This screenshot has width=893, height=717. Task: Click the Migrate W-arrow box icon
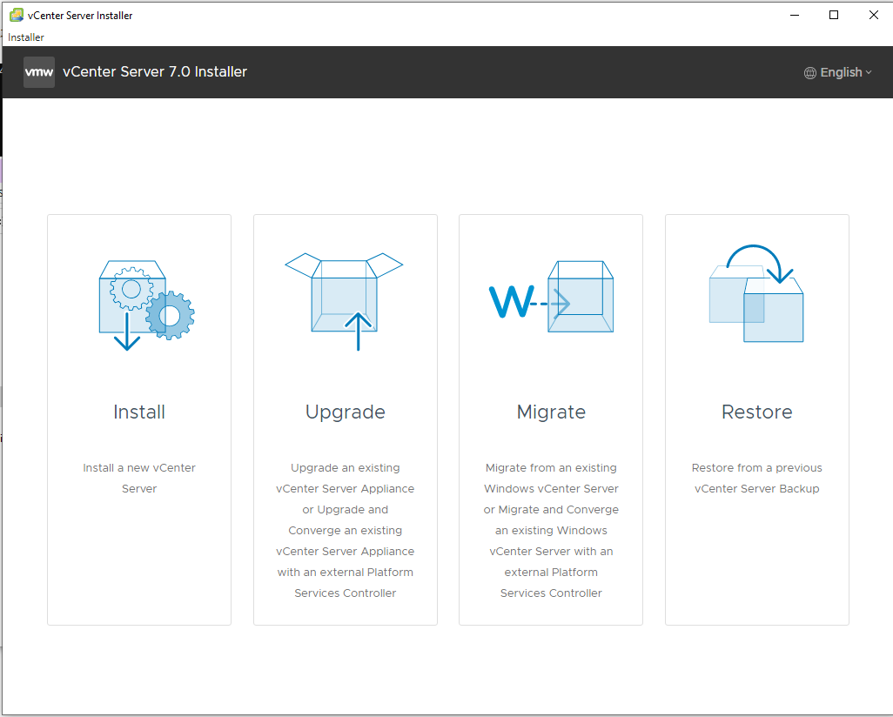tap(551, 296)
